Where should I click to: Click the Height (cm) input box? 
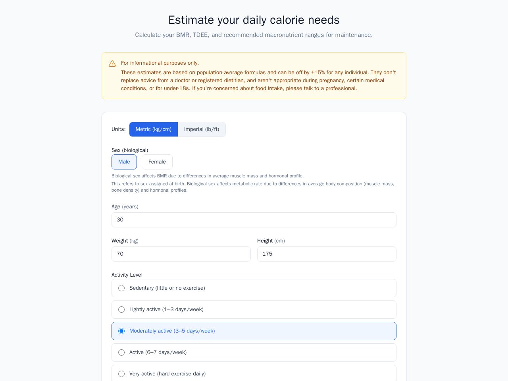[x=327, y=254]
